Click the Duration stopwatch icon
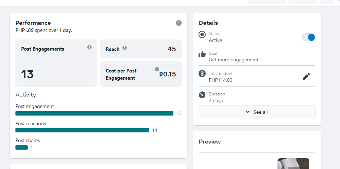The height and width of the screenshot is (169, 340). [202, 94]
